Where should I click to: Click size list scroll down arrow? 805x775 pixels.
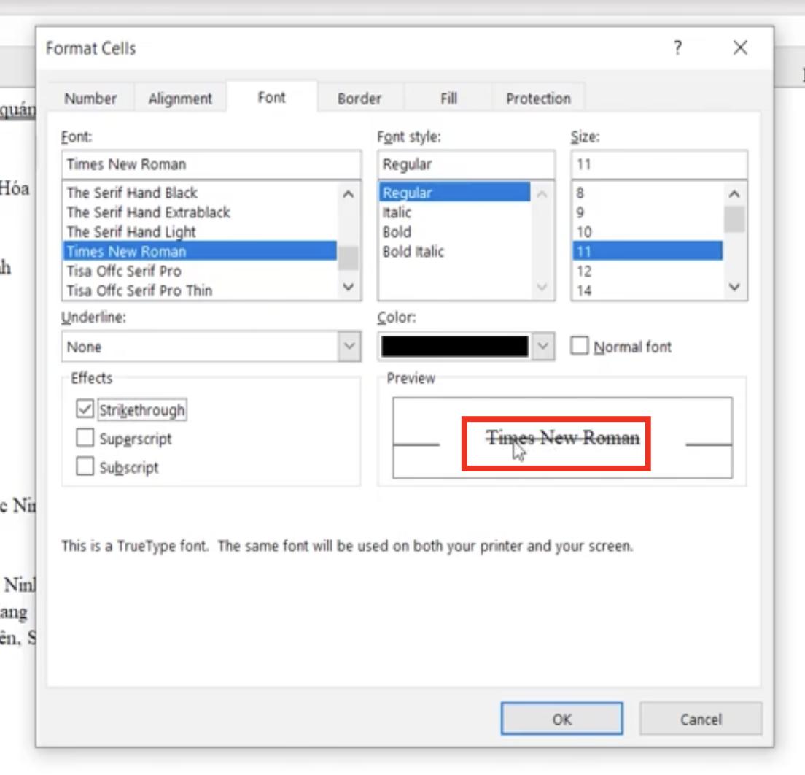(734, 287)
